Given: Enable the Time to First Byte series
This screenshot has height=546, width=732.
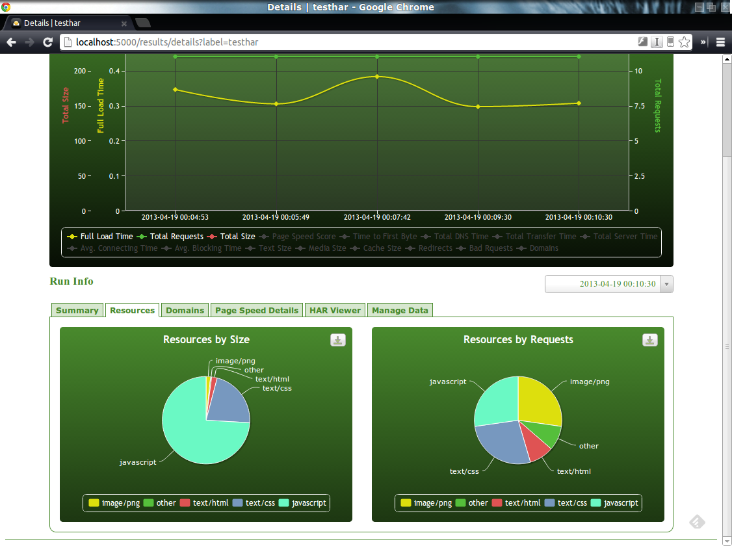Looking at the screenshot, I should [378, 237].
